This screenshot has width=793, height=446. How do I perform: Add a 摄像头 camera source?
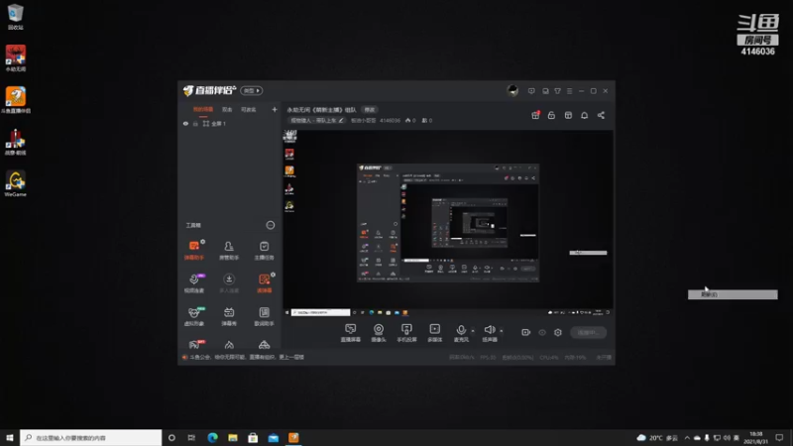(x=379, y=333)
